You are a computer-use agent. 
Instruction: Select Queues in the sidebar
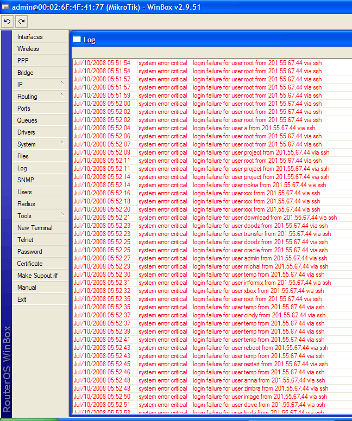click(40, 120)
